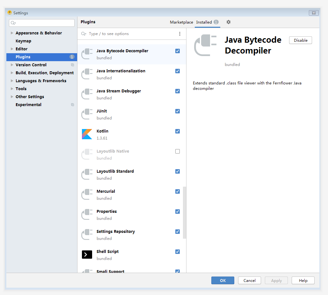Click the Properties plugin icon
Screen dimensions: 328x295
coord(87,214)
